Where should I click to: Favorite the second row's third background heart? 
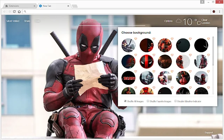(x=172, y=55)
